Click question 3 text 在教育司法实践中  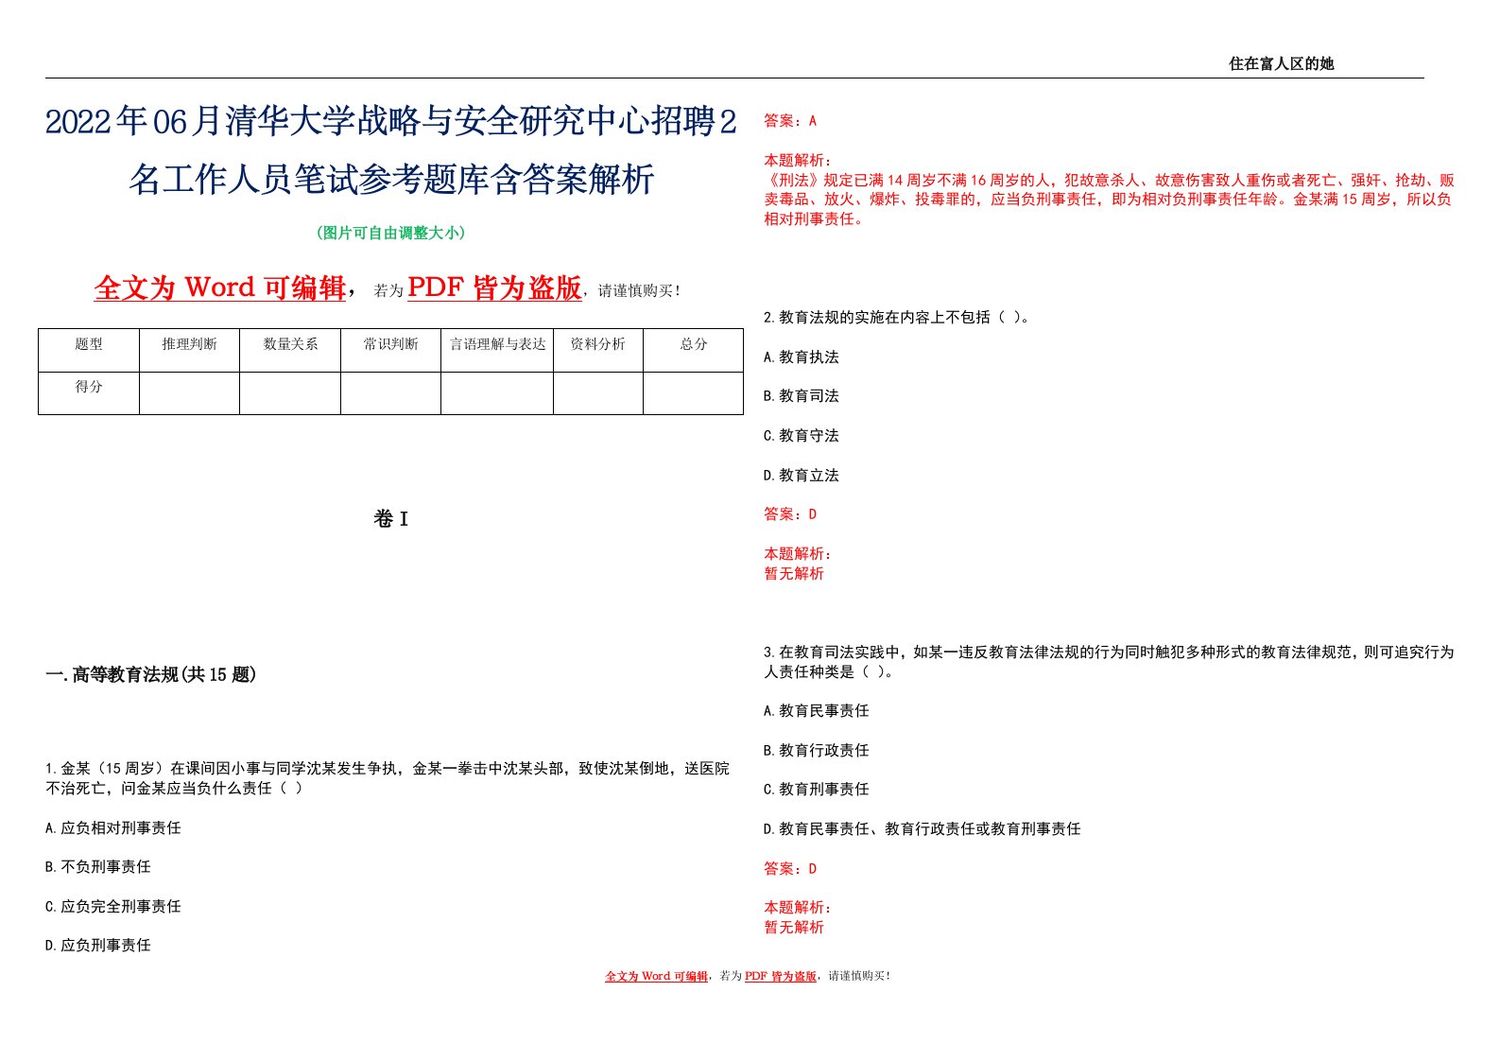coord(1109,661)
